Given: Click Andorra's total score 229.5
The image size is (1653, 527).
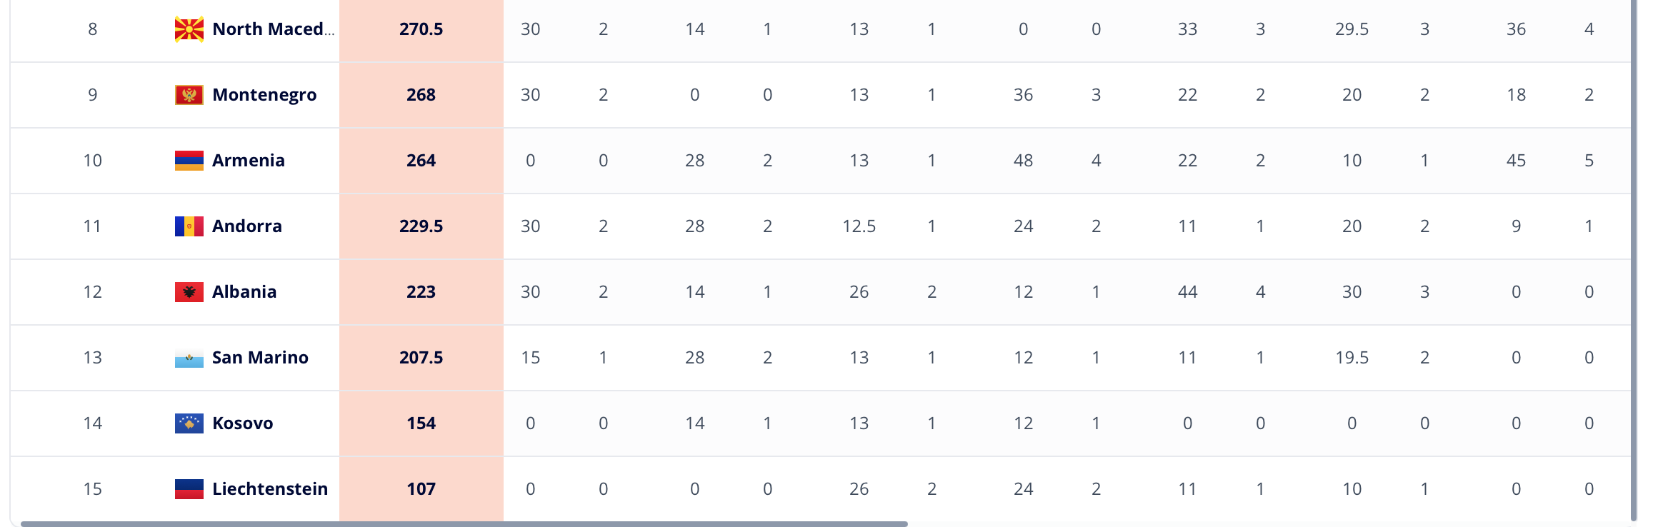Looking at the screenshot, I should point(421,226).
